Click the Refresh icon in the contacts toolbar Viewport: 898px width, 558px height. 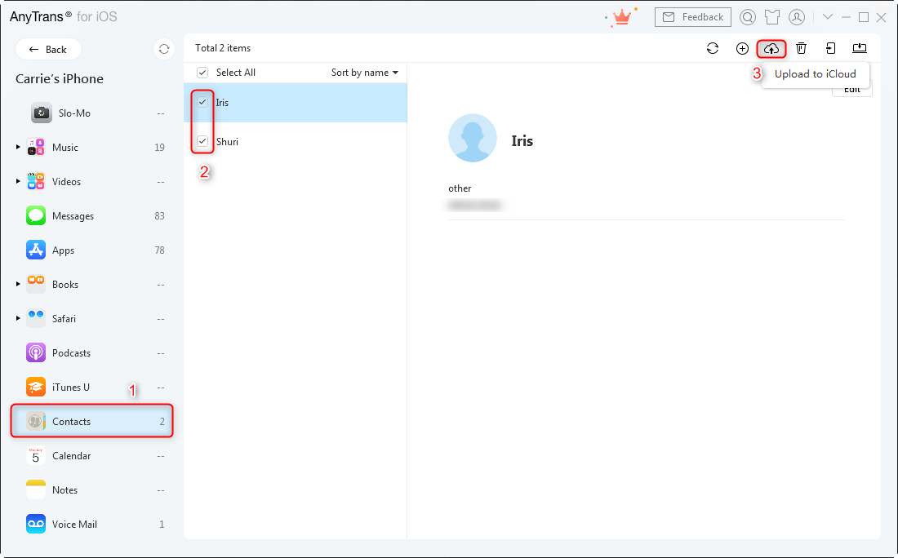[x=713, y=49]
